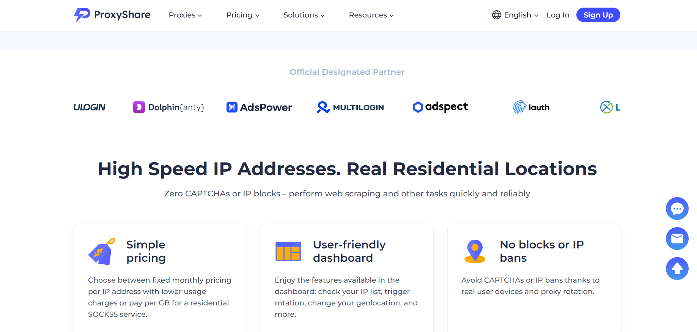Click the Dolphin{anty} partner logo
The image size is (697, 332).
tap(169, 108)
